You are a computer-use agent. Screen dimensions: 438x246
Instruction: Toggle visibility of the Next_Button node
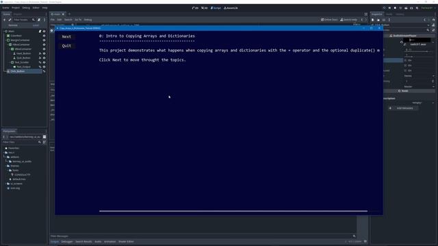click(44, 53)
